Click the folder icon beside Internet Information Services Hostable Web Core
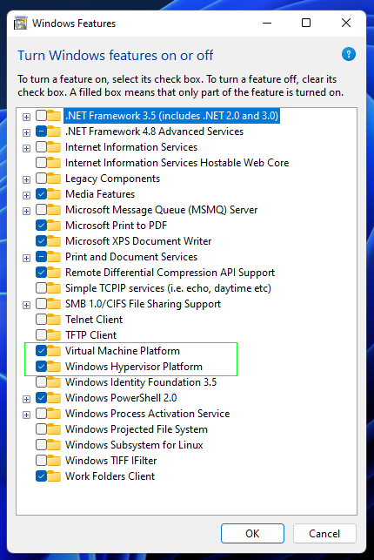 (54, 163)
